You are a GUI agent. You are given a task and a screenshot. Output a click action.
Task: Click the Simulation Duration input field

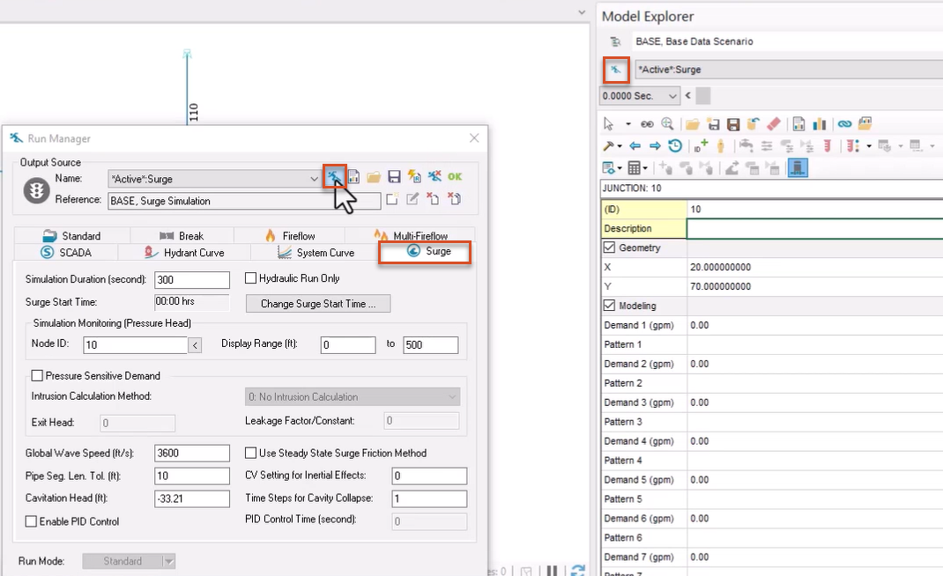pos(192,279)
